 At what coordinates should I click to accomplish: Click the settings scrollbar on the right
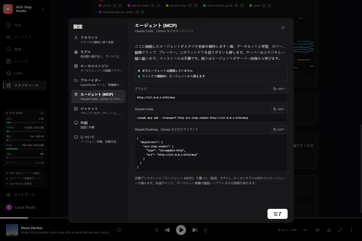tap(361, 168)
